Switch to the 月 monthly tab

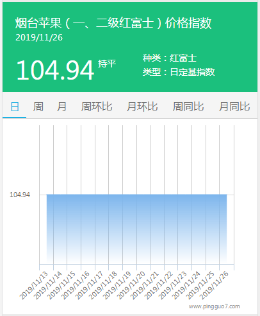(61, 107)
